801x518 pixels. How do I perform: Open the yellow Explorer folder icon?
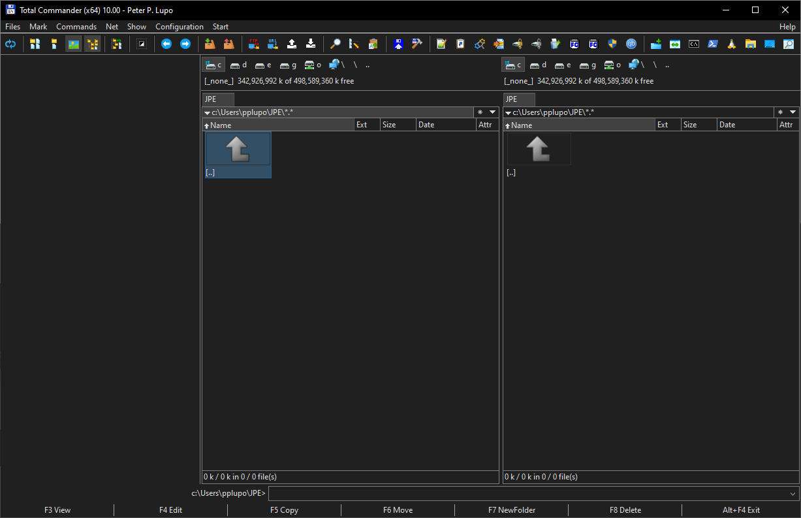click(x=751, y=44)
